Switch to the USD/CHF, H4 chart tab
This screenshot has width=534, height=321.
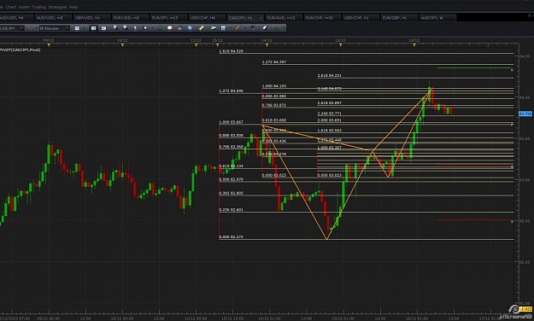pos(207,18)
